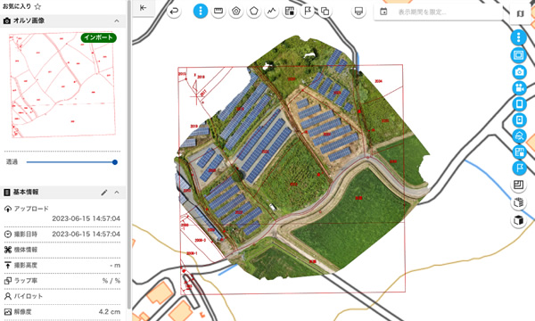
Task: Edit basic info with pencil icon
Action: pyautogui.click(x=104, y=193)
